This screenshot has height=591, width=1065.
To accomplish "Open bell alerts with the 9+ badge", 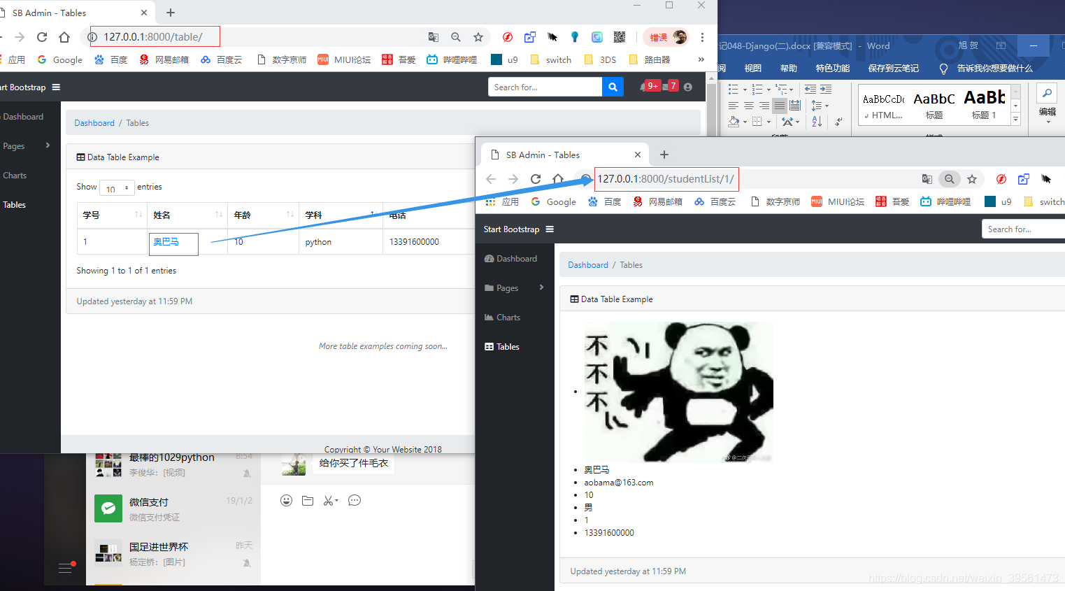I will (x=649, y=86).
